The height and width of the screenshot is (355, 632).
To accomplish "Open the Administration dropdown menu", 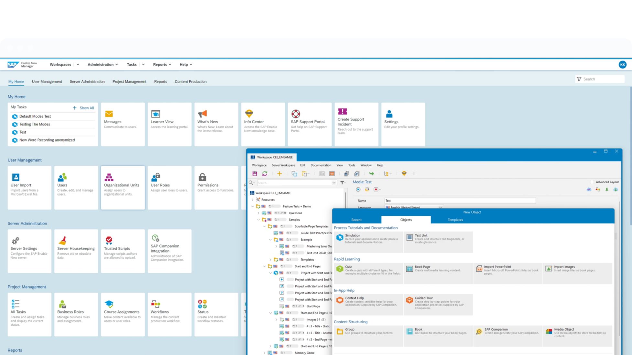I will click(103, 65).
